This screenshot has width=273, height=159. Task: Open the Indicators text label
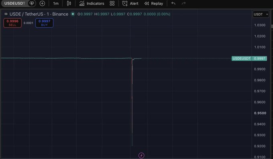96,4
